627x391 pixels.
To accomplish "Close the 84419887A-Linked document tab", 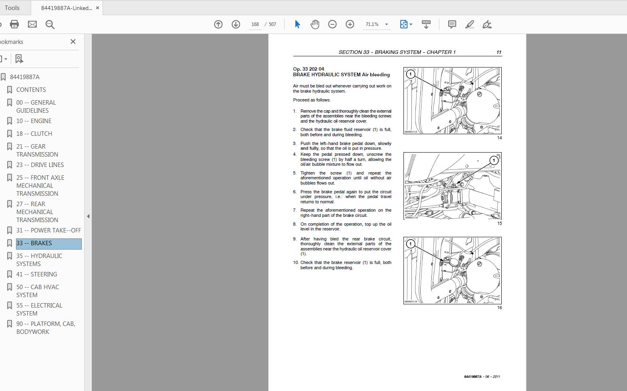I will click(x=97, y=8).
